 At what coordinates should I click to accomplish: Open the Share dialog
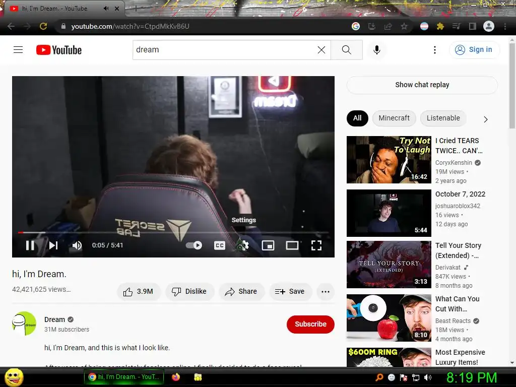pos(241,292)
